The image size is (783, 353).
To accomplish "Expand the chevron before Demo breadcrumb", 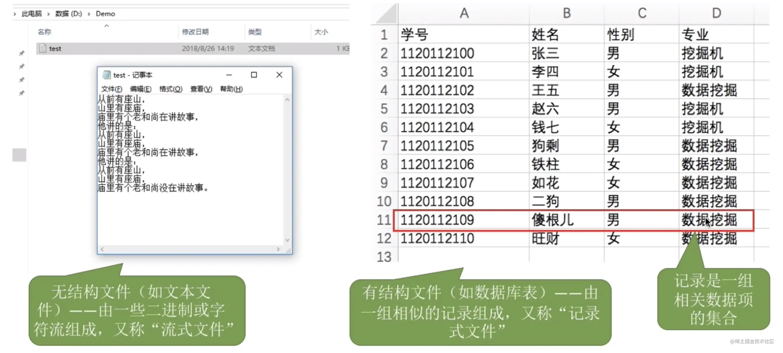I will click(89, 14).
